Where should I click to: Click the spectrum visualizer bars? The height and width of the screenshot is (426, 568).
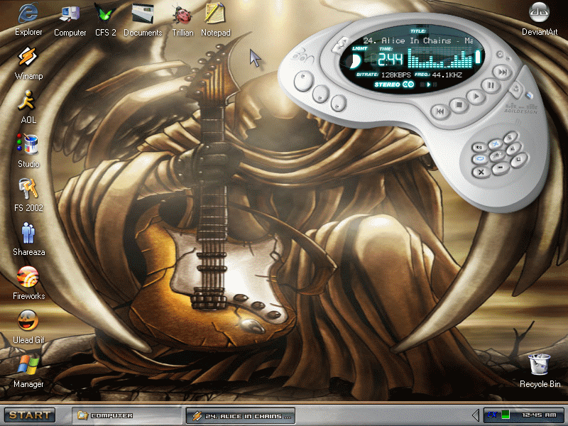point(440,59)
